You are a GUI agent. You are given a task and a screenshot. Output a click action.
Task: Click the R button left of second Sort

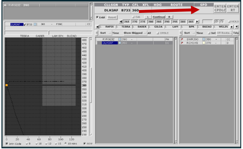coord(181,33)
